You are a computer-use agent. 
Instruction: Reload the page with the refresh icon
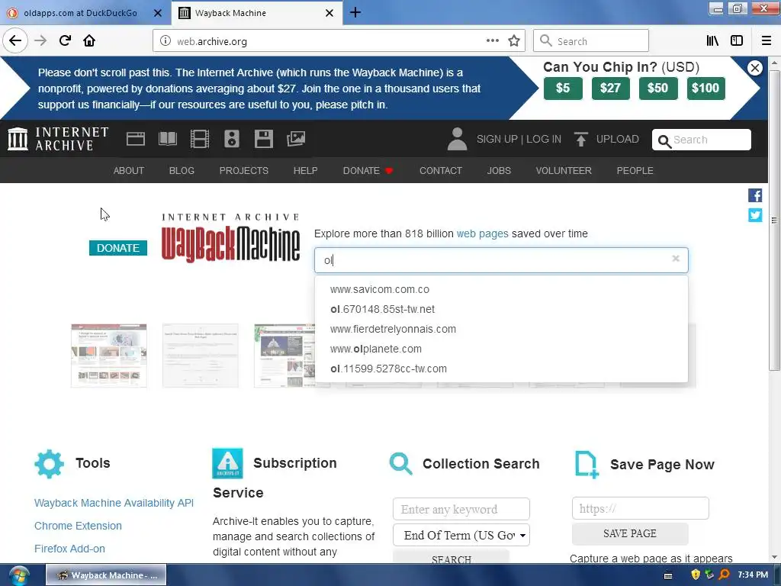(65, 40)
